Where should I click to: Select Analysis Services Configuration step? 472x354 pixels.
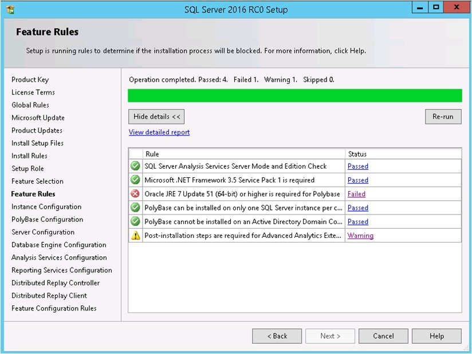pos(60,257)
